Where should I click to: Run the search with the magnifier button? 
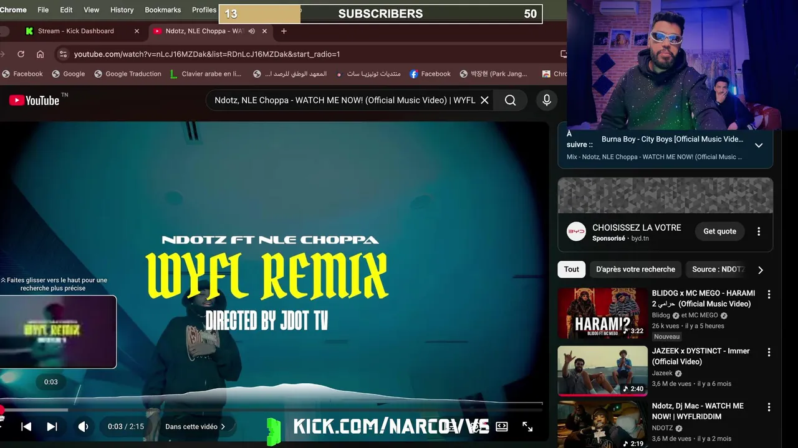pyautogui.click(x=511, y=100)
